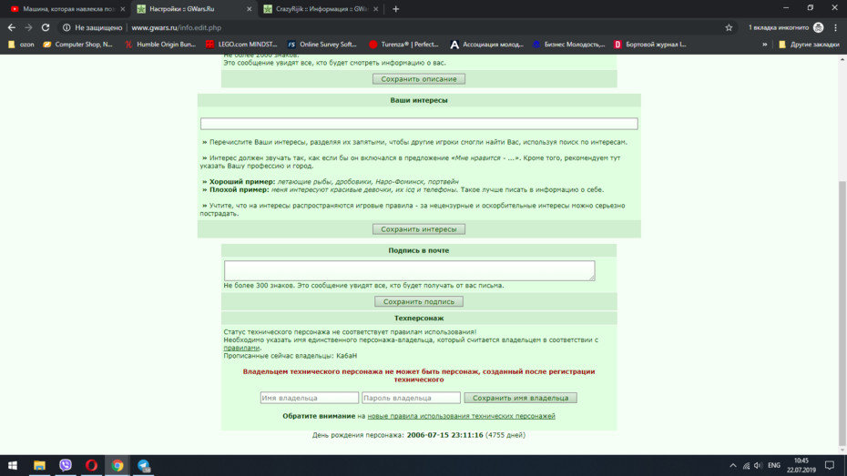Open the Online Survey Software bookmark
847x476 pixels.
pos(321,45)
